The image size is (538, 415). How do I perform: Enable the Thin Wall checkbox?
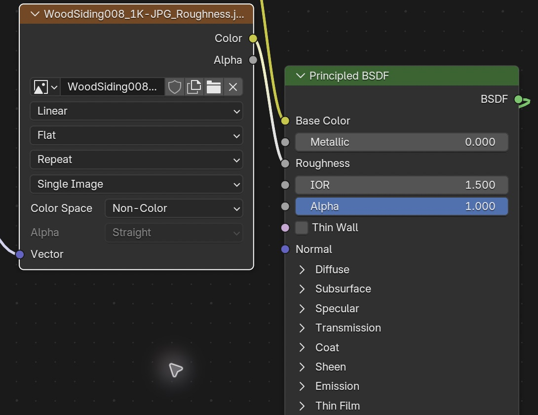coord(302,228)
